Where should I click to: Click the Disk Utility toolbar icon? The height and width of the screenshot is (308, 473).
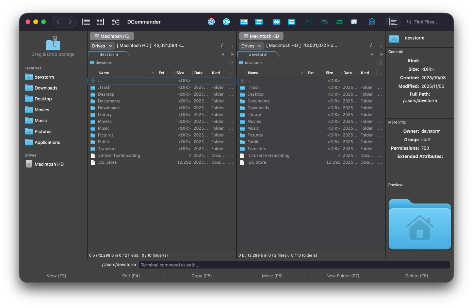[354, 21]
